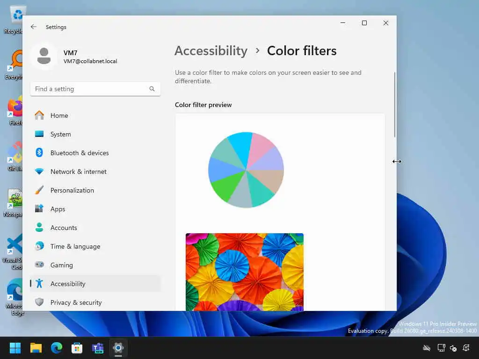Click the Privacy & security shield icon
This screenshot has width=479, height=359.
coord(39,302)
